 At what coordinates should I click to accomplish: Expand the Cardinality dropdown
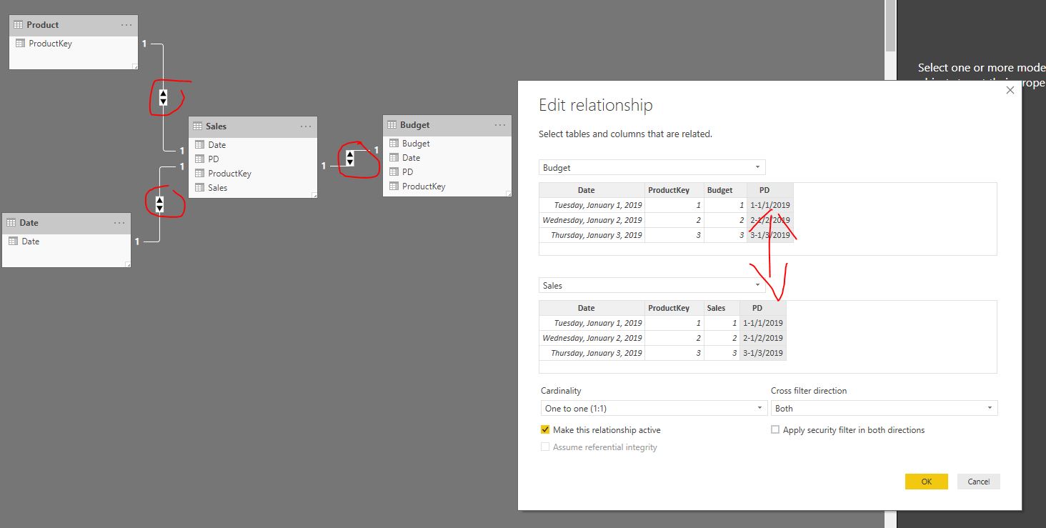click(654, 409)
